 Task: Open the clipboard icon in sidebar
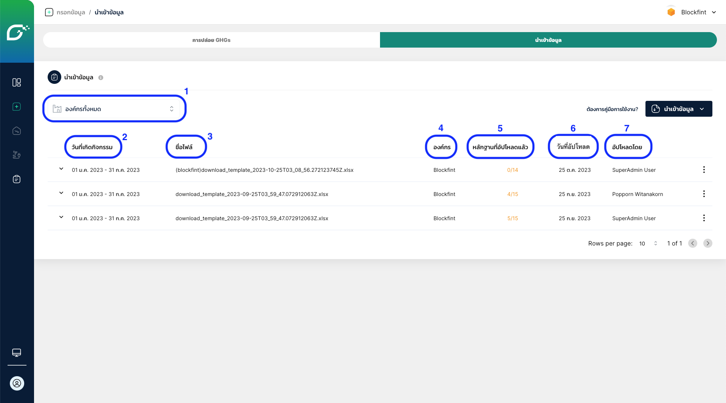pyautogui.click(x=17, y=179)
